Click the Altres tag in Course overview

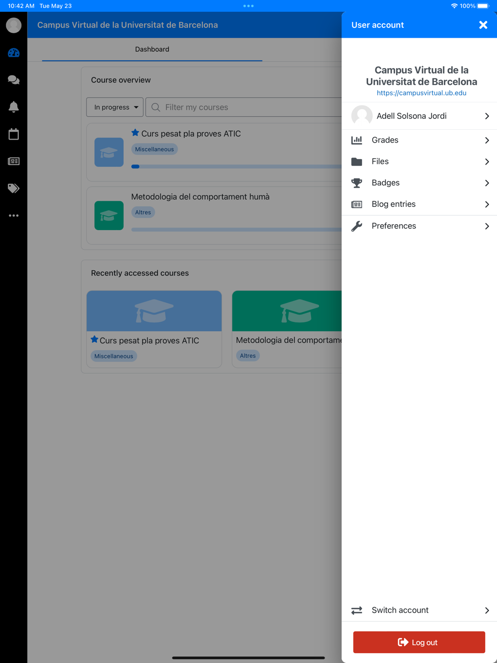(143, 212)
